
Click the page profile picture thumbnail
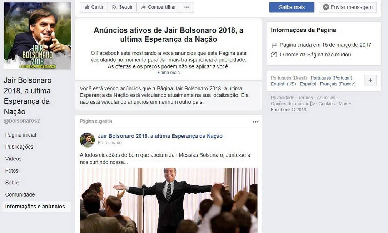[x=38, y=36]
